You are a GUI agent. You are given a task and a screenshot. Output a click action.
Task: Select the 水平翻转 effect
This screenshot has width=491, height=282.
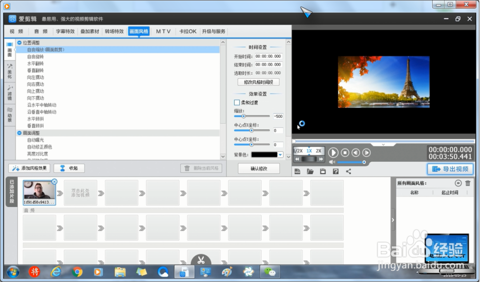[35, 63]
